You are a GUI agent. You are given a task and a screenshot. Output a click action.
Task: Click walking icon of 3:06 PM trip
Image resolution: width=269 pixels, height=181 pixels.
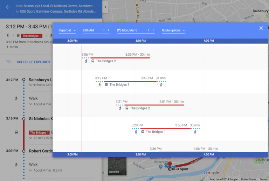click(x=86, y=61)
